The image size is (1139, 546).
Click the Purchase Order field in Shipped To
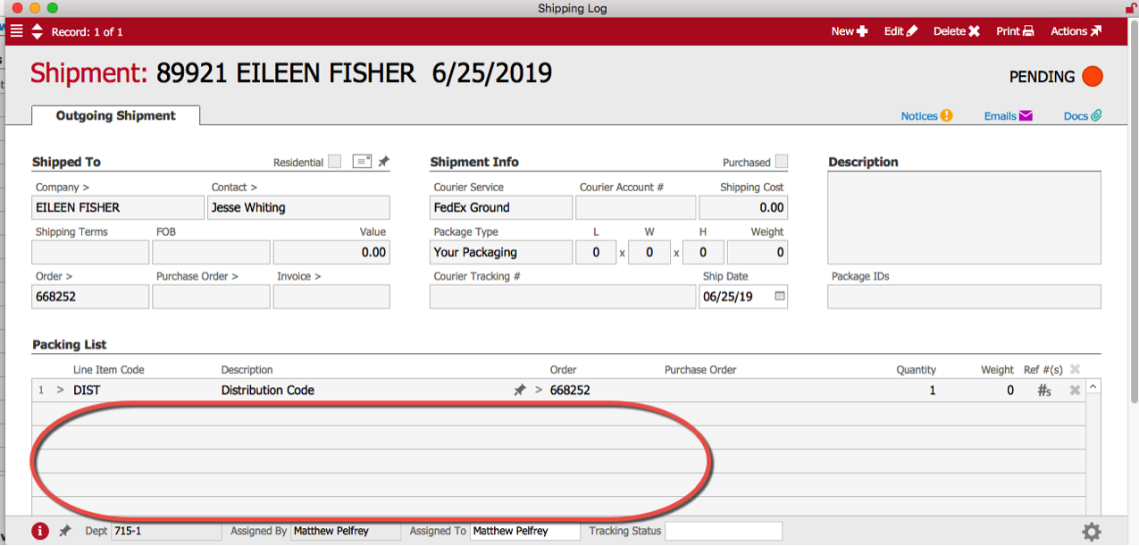[211, 297]
